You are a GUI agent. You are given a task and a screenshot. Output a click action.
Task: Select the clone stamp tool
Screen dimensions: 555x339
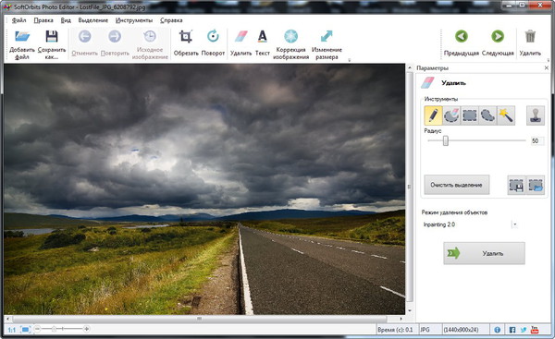536,115
